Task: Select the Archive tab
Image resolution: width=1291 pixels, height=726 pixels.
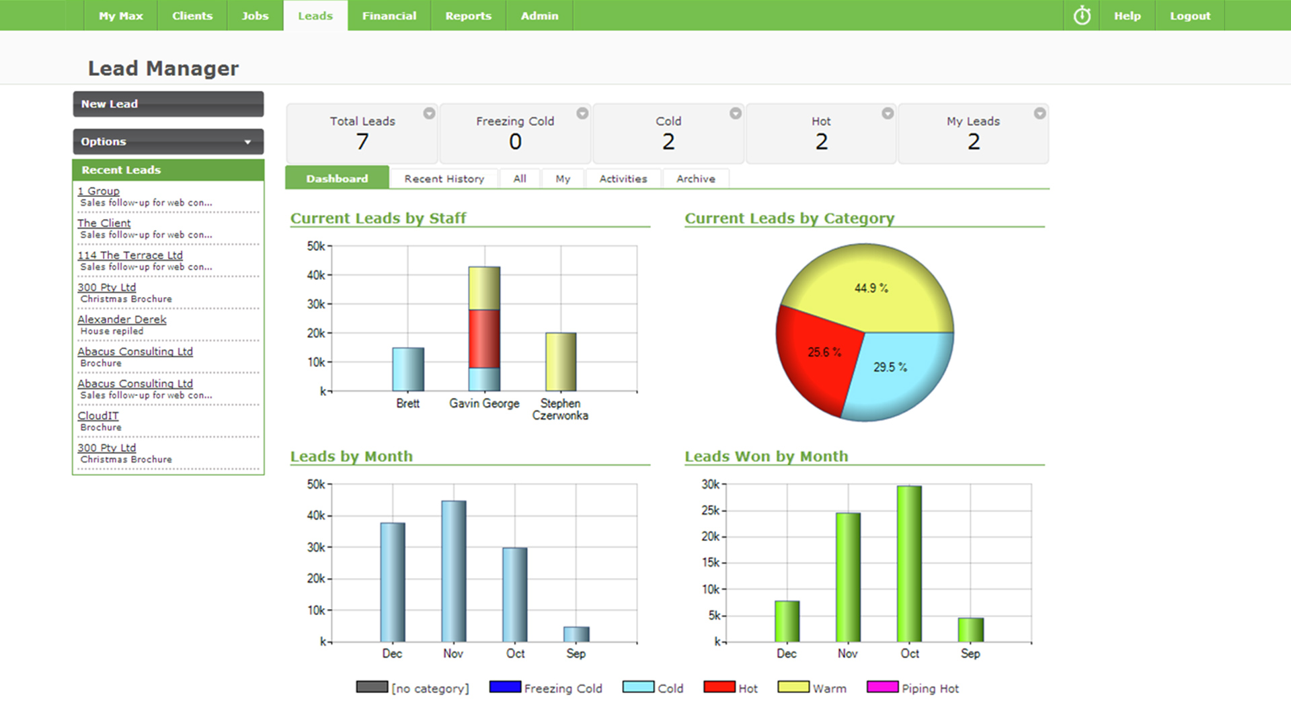Action: (x=695, y=179)
